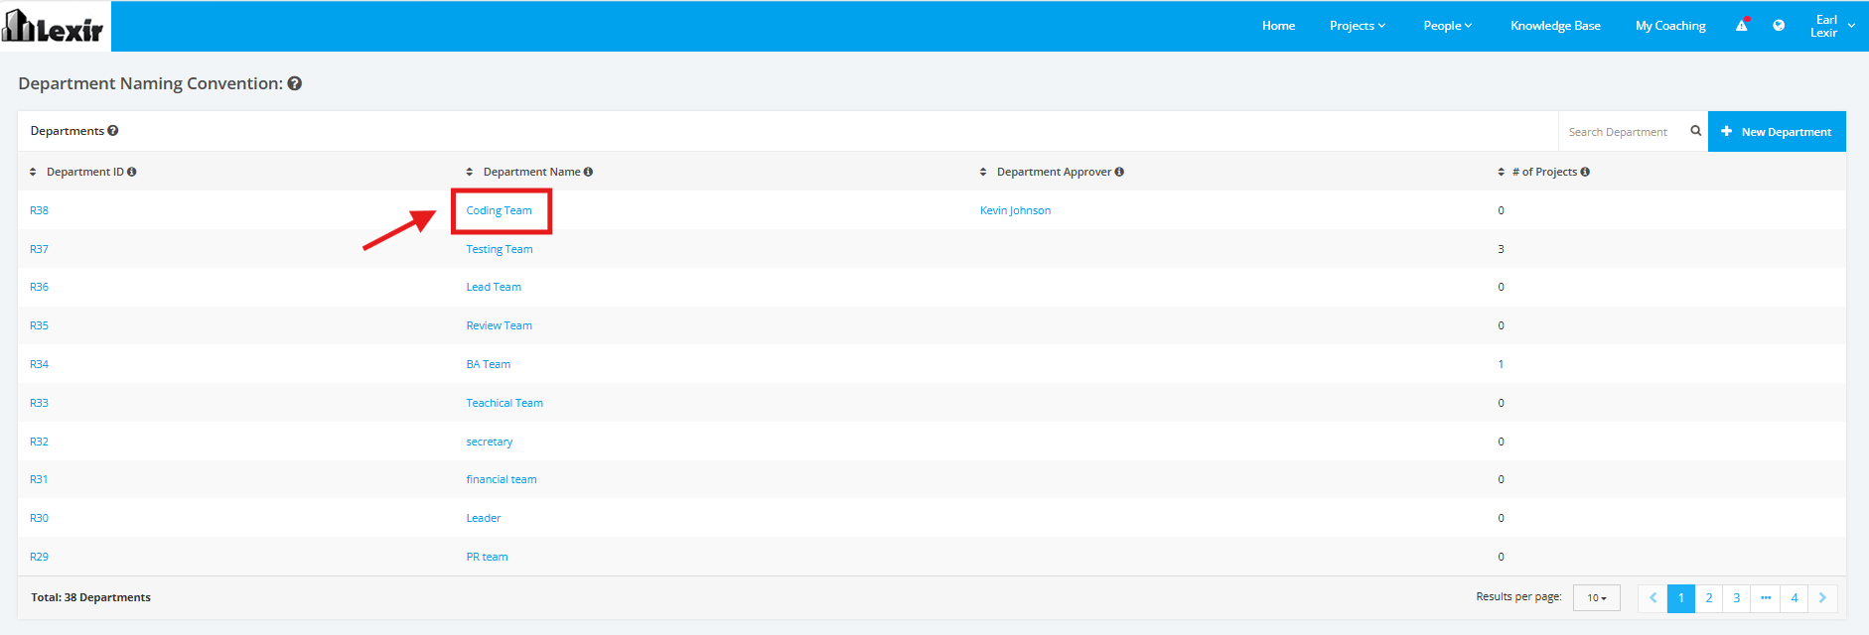Go to Home in navigation
The image size is (1869, 635).
(x=1278, y=26)
